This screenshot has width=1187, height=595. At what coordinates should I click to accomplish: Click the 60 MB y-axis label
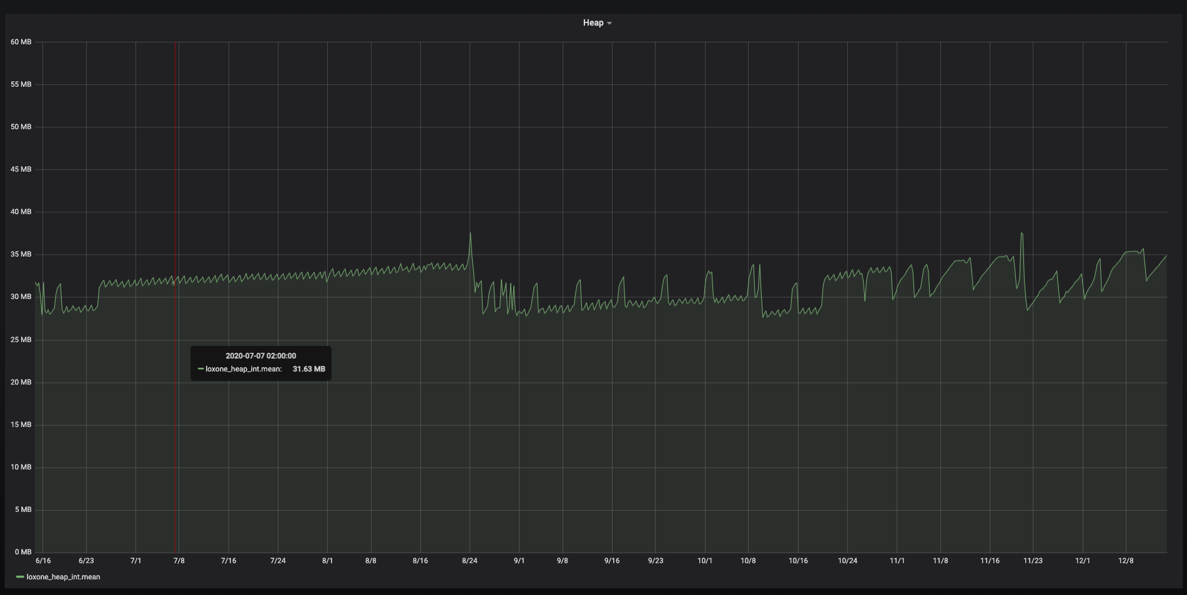pos(21,42)
